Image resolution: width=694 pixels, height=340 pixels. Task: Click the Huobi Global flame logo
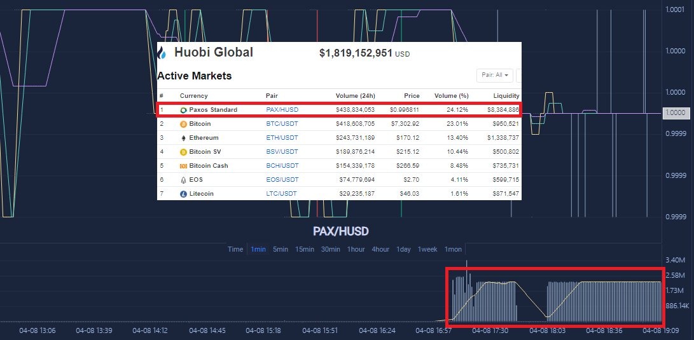tap(162, 53)
